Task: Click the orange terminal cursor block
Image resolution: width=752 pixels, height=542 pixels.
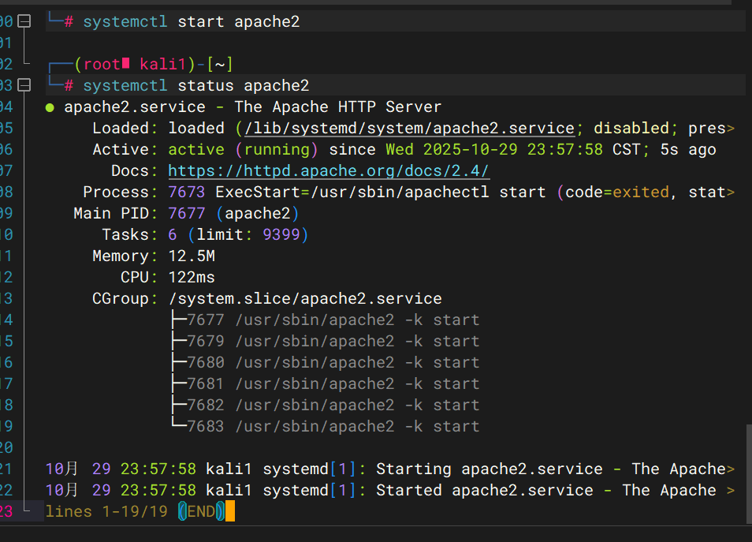Action: tap(229, 511)
